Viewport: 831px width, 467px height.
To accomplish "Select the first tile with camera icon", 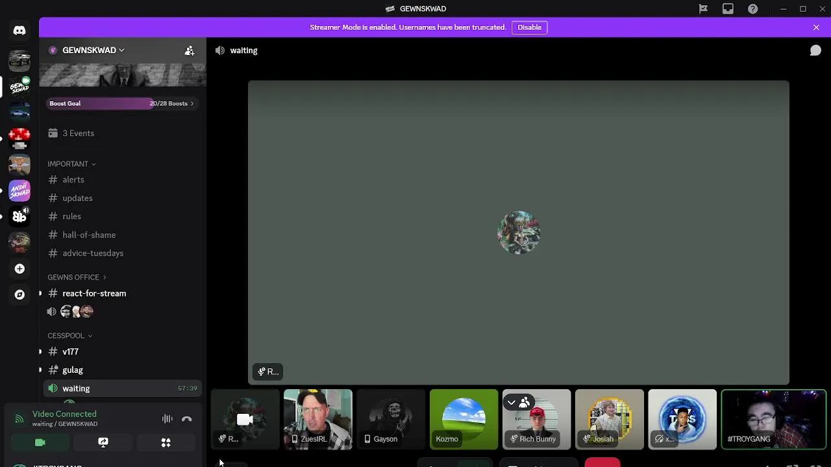I will pos(245,419).
